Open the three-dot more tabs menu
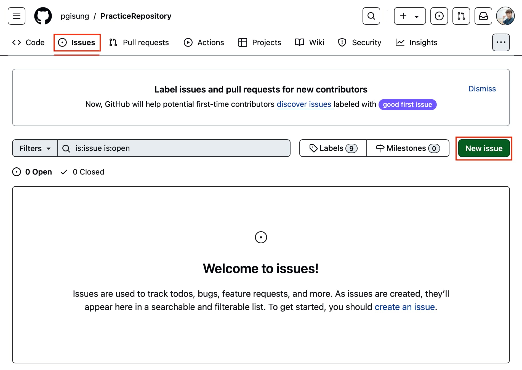This screenshot has height=370, width=522. click(501, 42)
